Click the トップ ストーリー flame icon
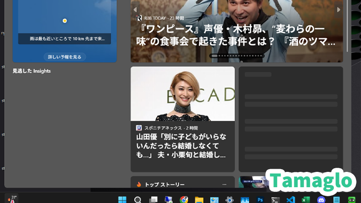The height and width of the screenshot is (203, 361). coord(139,185)
